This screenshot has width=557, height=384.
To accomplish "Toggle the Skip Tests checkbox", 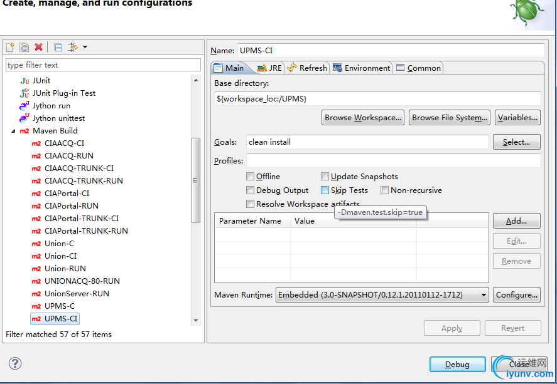I will pos(325,190).
